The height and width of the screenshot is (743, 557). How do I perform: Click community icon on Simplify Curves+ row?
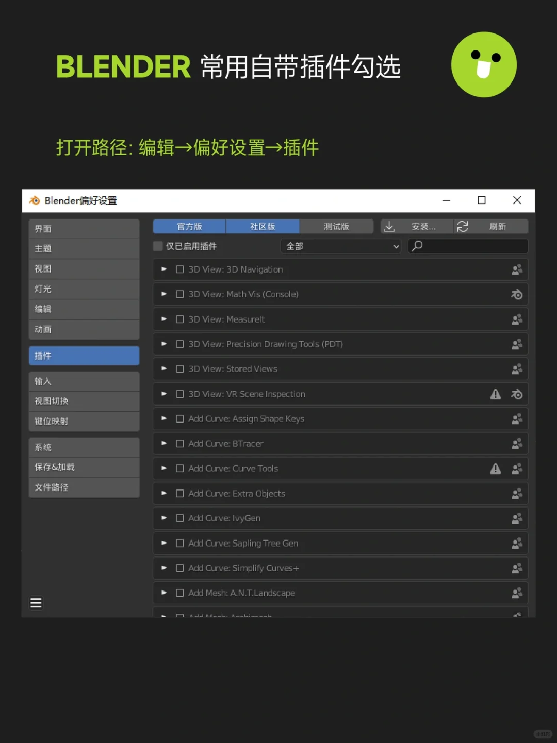(517, 568)
